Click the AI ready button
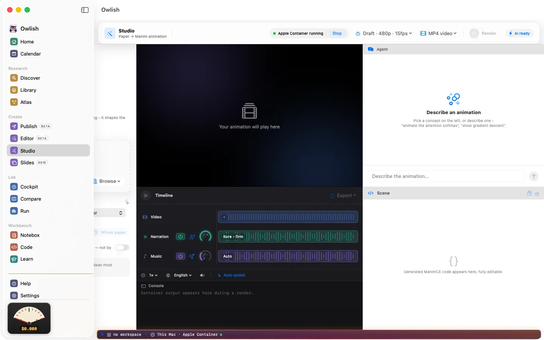 coord(519,33)
